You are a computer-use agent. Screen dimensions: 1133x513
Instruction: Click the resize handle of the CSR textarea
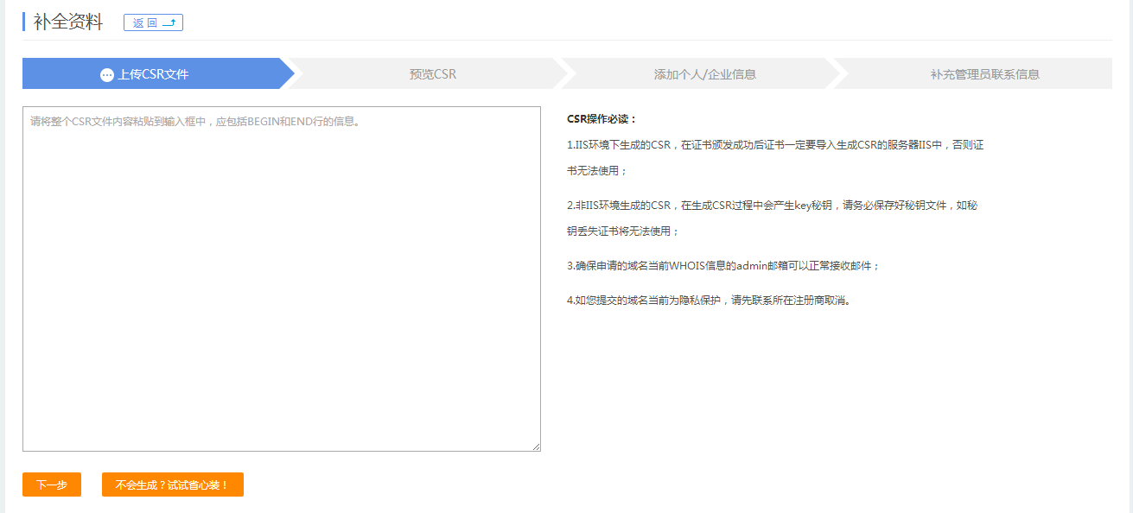tap(536, 446)
